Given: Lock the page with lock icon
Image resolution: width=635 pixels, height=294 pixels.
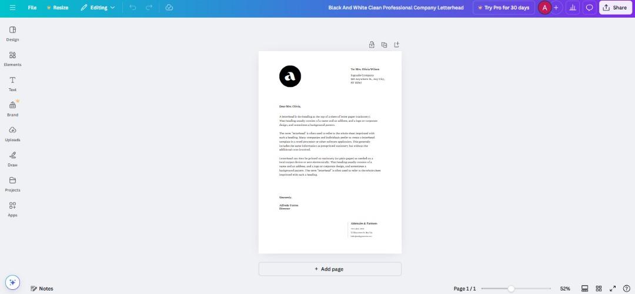Looking at the screenshot, I should click(372, 45).
